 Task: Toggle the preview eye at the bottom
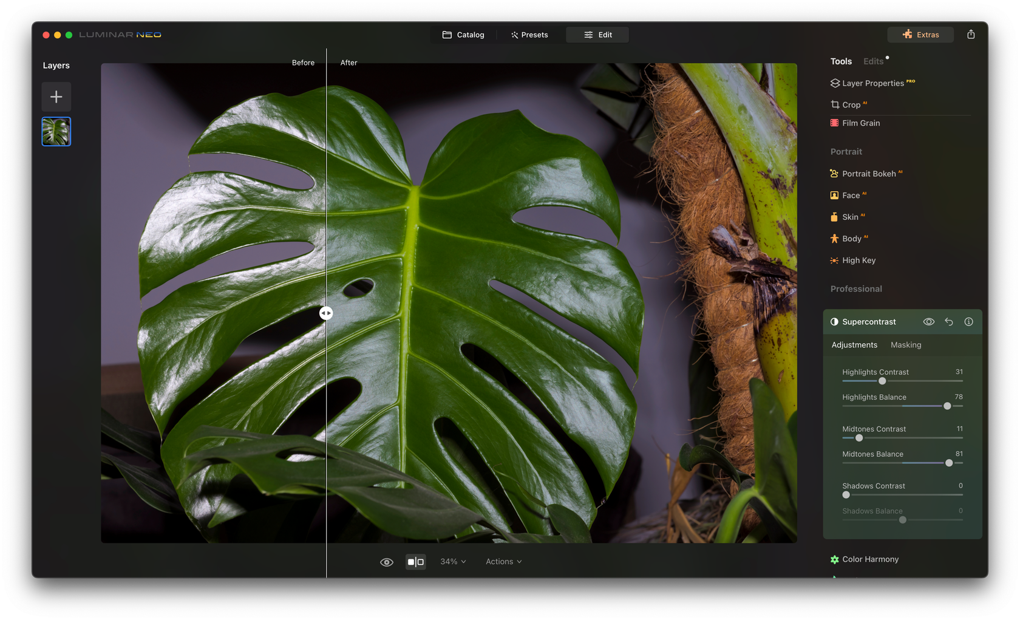pos(387,562)
